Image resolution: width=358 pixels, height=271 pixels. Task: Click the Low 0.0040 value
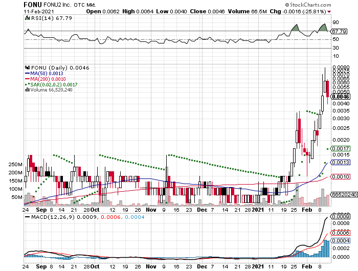click(171, 11)
